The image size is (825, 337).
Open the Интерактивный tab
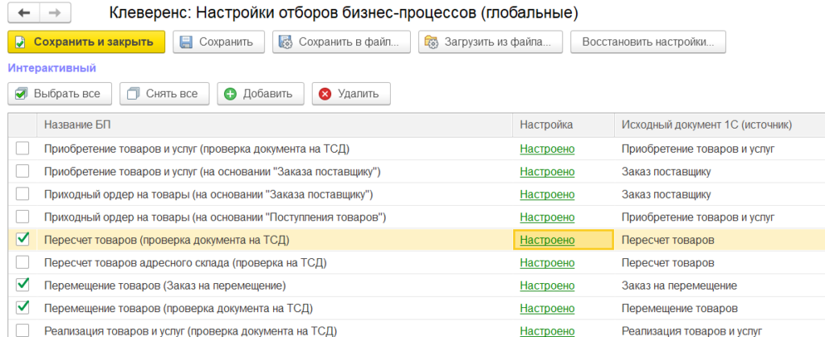pyautogui.click(x=52, y=68)
